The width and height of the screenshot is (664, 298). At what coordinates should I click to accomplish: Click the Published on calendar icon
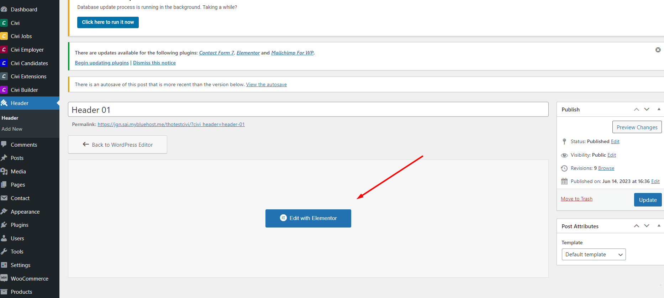pos(564,181)
